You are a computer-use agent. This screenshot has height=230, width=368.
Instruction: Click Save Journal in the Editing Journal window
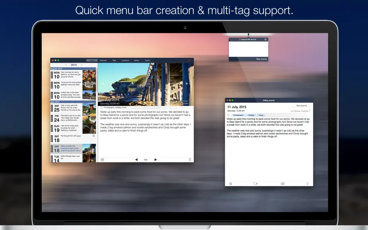pyautogui.click(x=301, y=105)
